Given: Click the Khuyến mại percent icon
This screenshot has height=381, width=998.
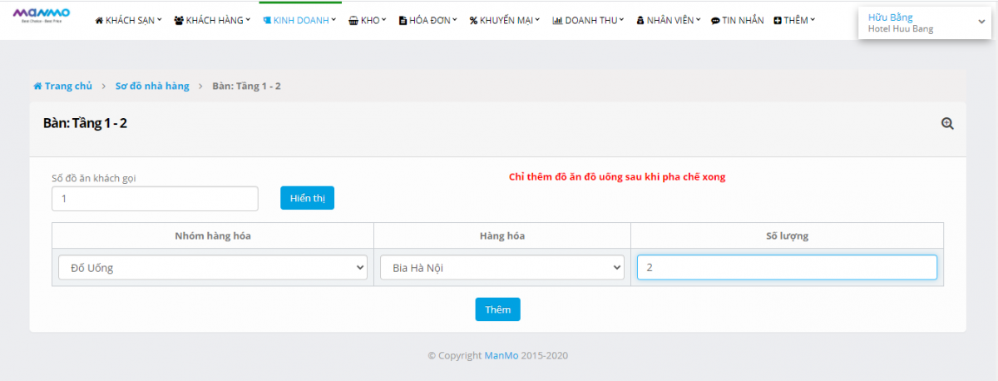Looking at the screenshot, I should (473, 20).
